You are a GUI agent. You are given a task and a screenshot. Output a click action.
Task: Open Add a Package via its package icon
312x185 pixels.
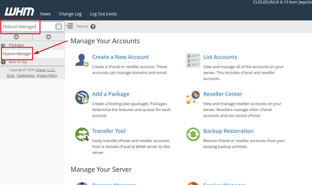(x=82, y=97)
